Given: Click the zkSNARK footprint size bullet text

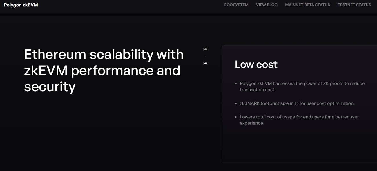Looking at the screenshot, I should coord(296,103).
